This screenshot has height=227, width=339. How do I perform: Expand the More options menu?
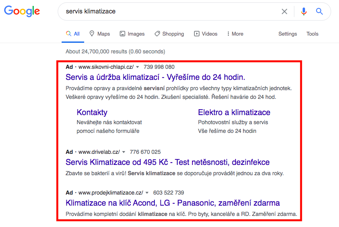(x=235, y=34)
